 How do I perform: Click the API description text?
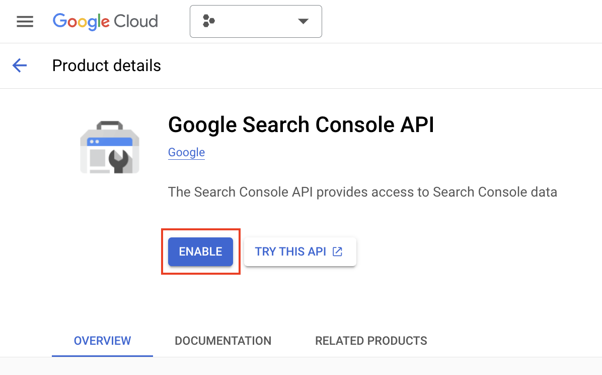[362, 192]
